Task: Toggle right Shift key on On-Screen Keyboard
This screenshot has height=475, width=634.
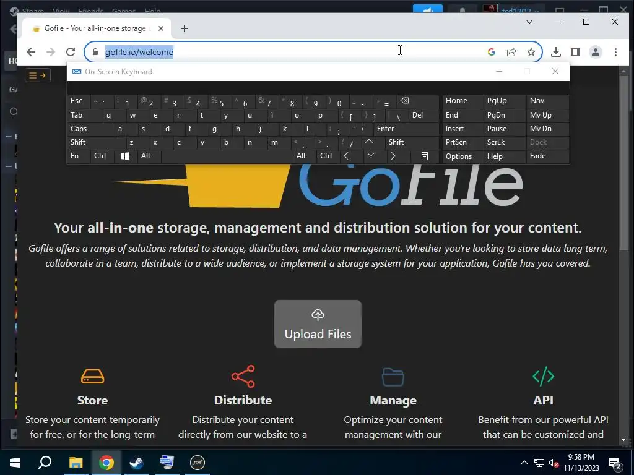Action: pyautogui.click(x=412, y=143)
